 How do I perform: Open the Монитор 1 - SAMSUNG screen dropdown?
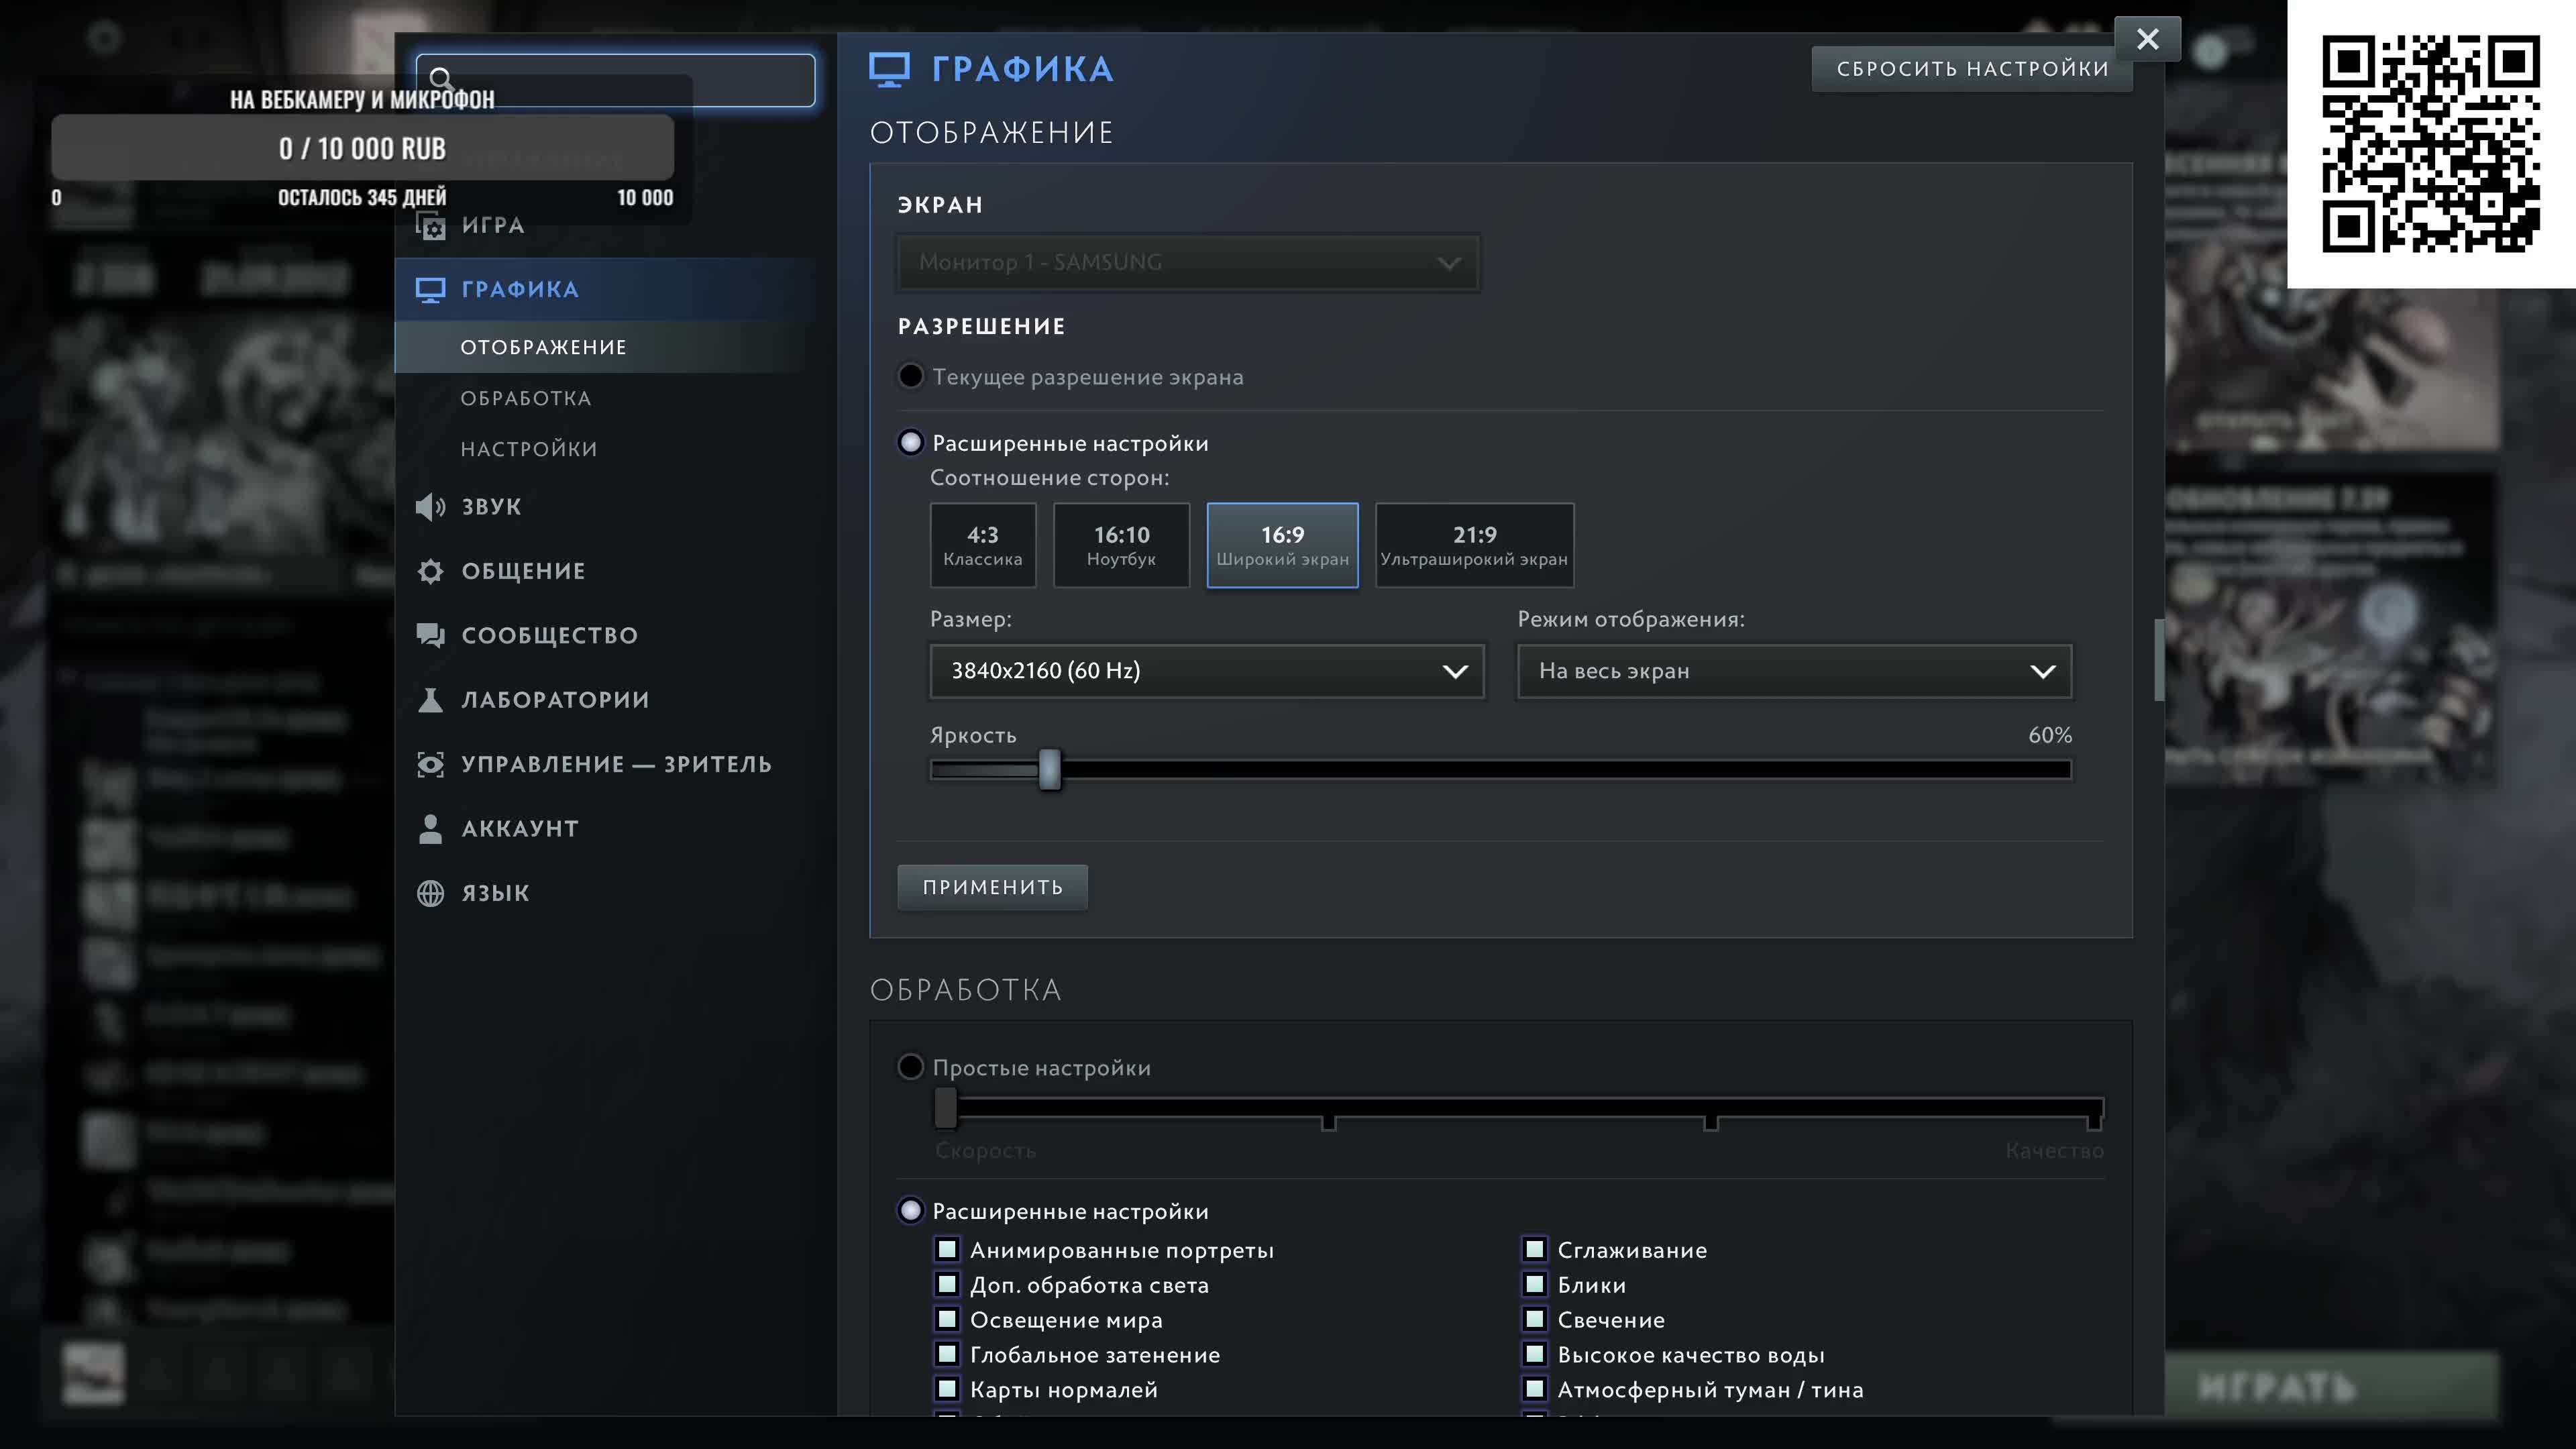pyautogui.click(x=1187, y=263)
